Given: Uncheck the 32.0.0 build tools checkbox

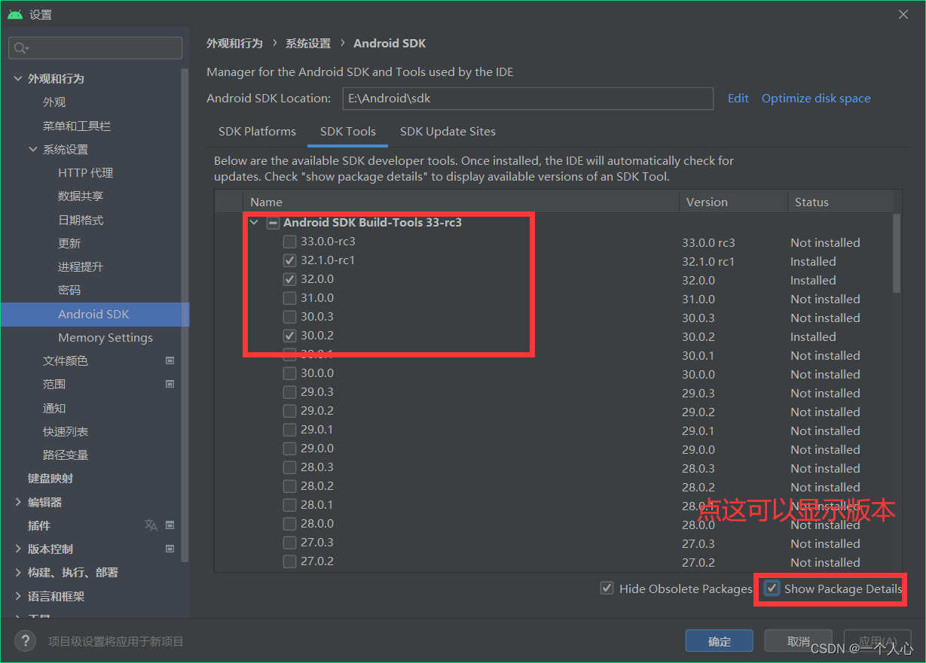Looking at the screenshot, I should click(x=289, y=279).
